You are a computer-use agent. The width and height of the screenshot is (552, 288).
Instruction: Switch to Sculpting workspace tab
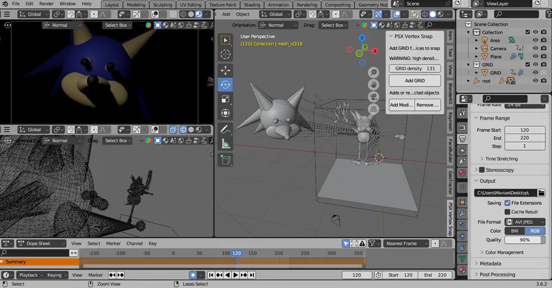point(163,5)
